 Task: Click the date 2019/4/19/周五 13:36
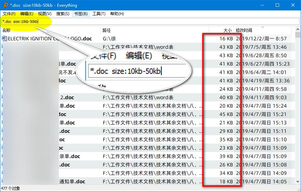click(263, 81)
